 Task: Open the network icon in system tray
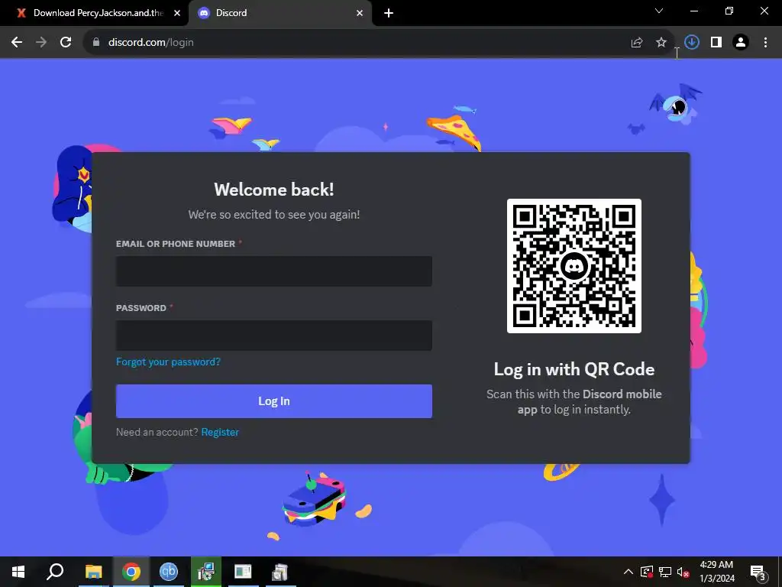point(665,572)
